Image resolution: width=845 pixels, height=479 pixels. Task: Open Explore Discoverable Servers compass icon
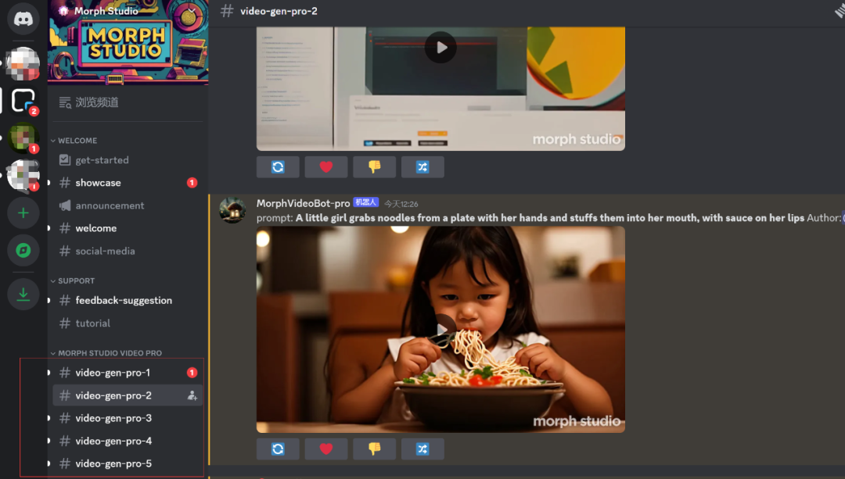pyautogui.click(x=23, y=251)
